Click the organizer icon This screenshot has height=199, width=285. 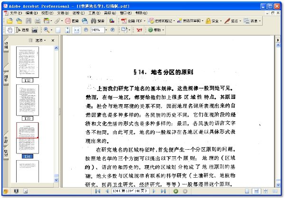pyautogui.click(x=47, y=21)
